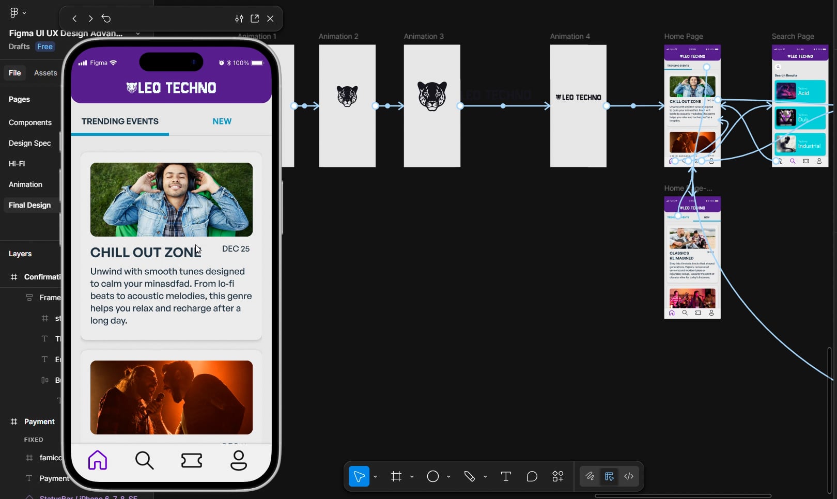
Task: Select the Text tool
Action: (x=506, y=476)
